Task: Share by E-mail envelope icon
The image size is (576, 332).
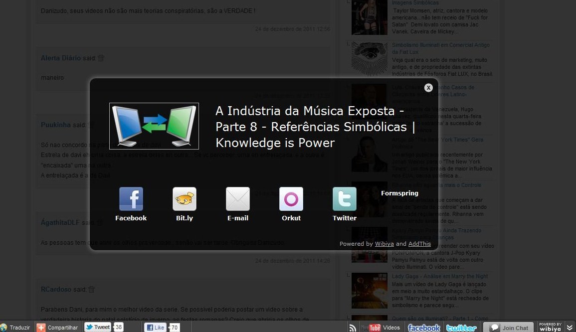Action: [238, 199]
